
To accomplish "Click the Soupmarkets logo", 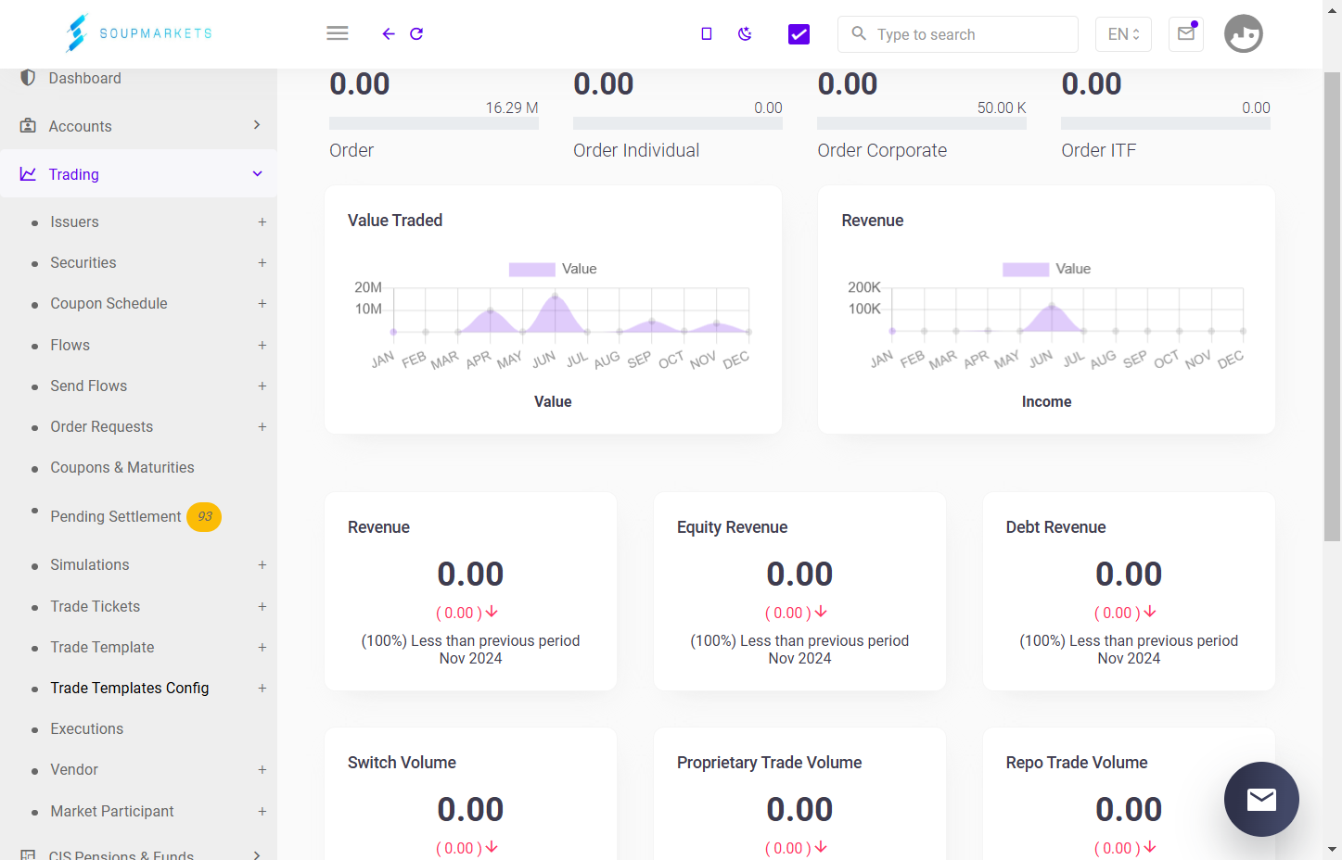I will click(139, 33).
